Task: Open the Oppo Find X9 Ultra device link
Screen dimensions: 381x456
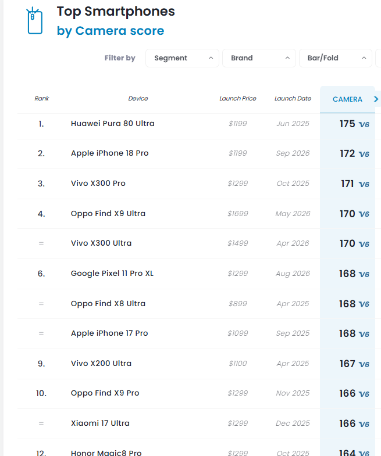Action: (108, 214)
